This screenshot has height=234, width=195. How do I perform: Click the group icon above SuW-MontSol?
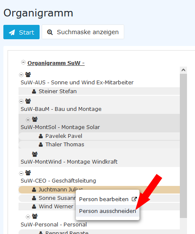tap(35, 119)
